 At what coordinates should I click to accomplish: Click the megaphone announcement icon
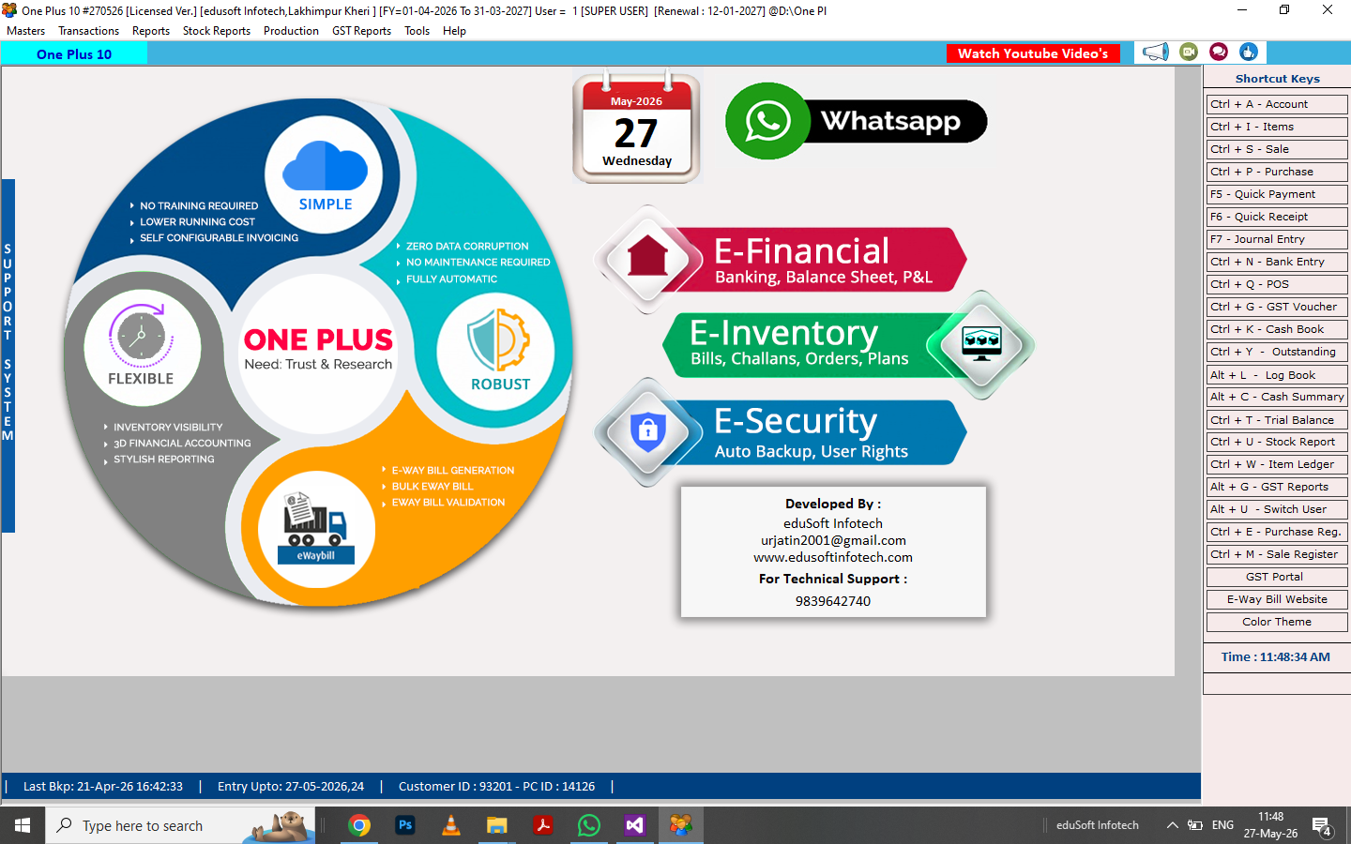point(1156,53)
